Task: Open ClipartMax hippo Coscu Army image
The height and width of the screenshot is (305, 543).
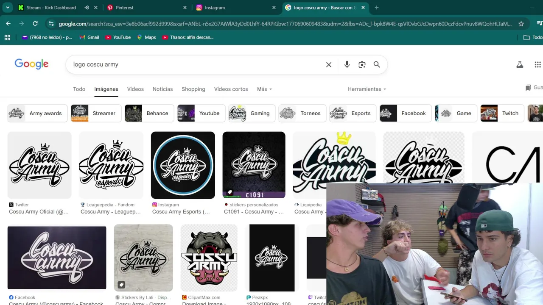Action: (x=209, y=258)
